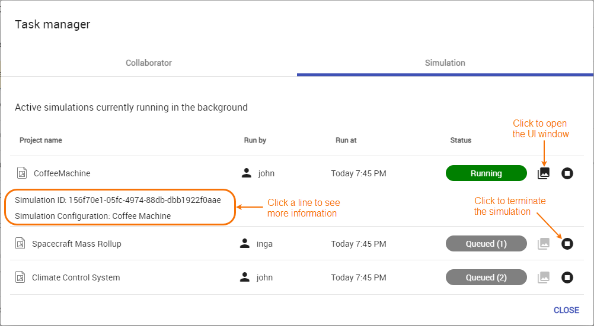
Task: Click the green Running status badge
Action: (486, 173)
